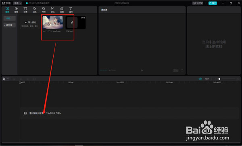This screenshot has width=242, height=146.
Task: Open the player aspect ratio button
Action: (176, 70)
